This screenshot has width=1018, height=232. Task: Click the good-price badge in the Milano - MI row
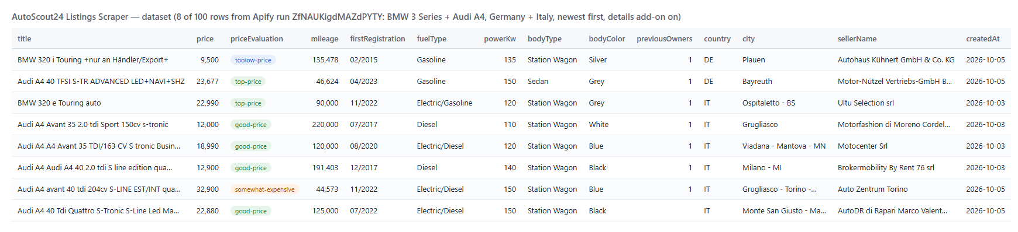[x=251, y=168]
